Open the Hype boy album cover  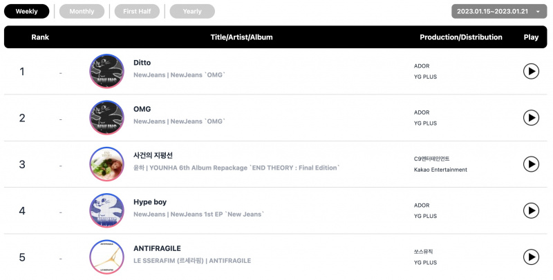click(107, 210)
